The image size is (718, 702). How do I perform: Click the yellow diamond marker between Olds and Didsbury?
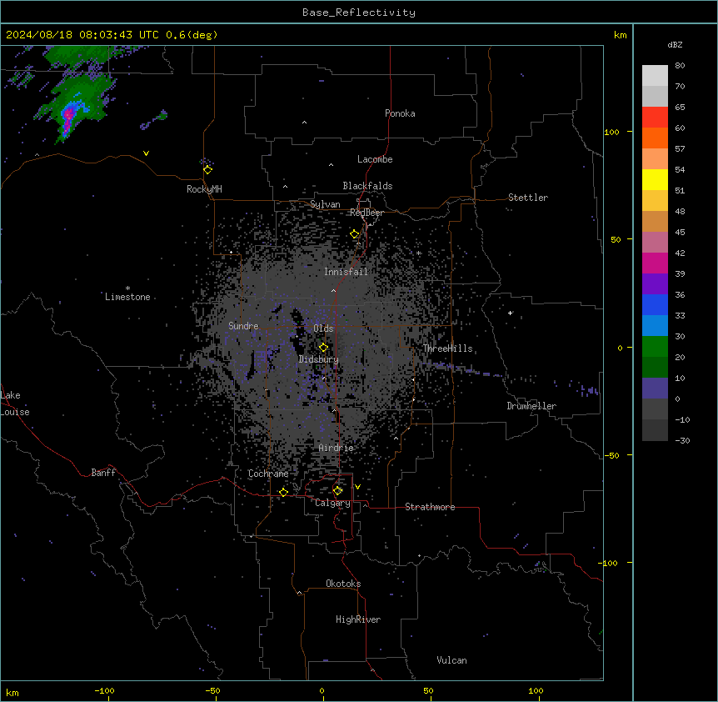(323, 348)
